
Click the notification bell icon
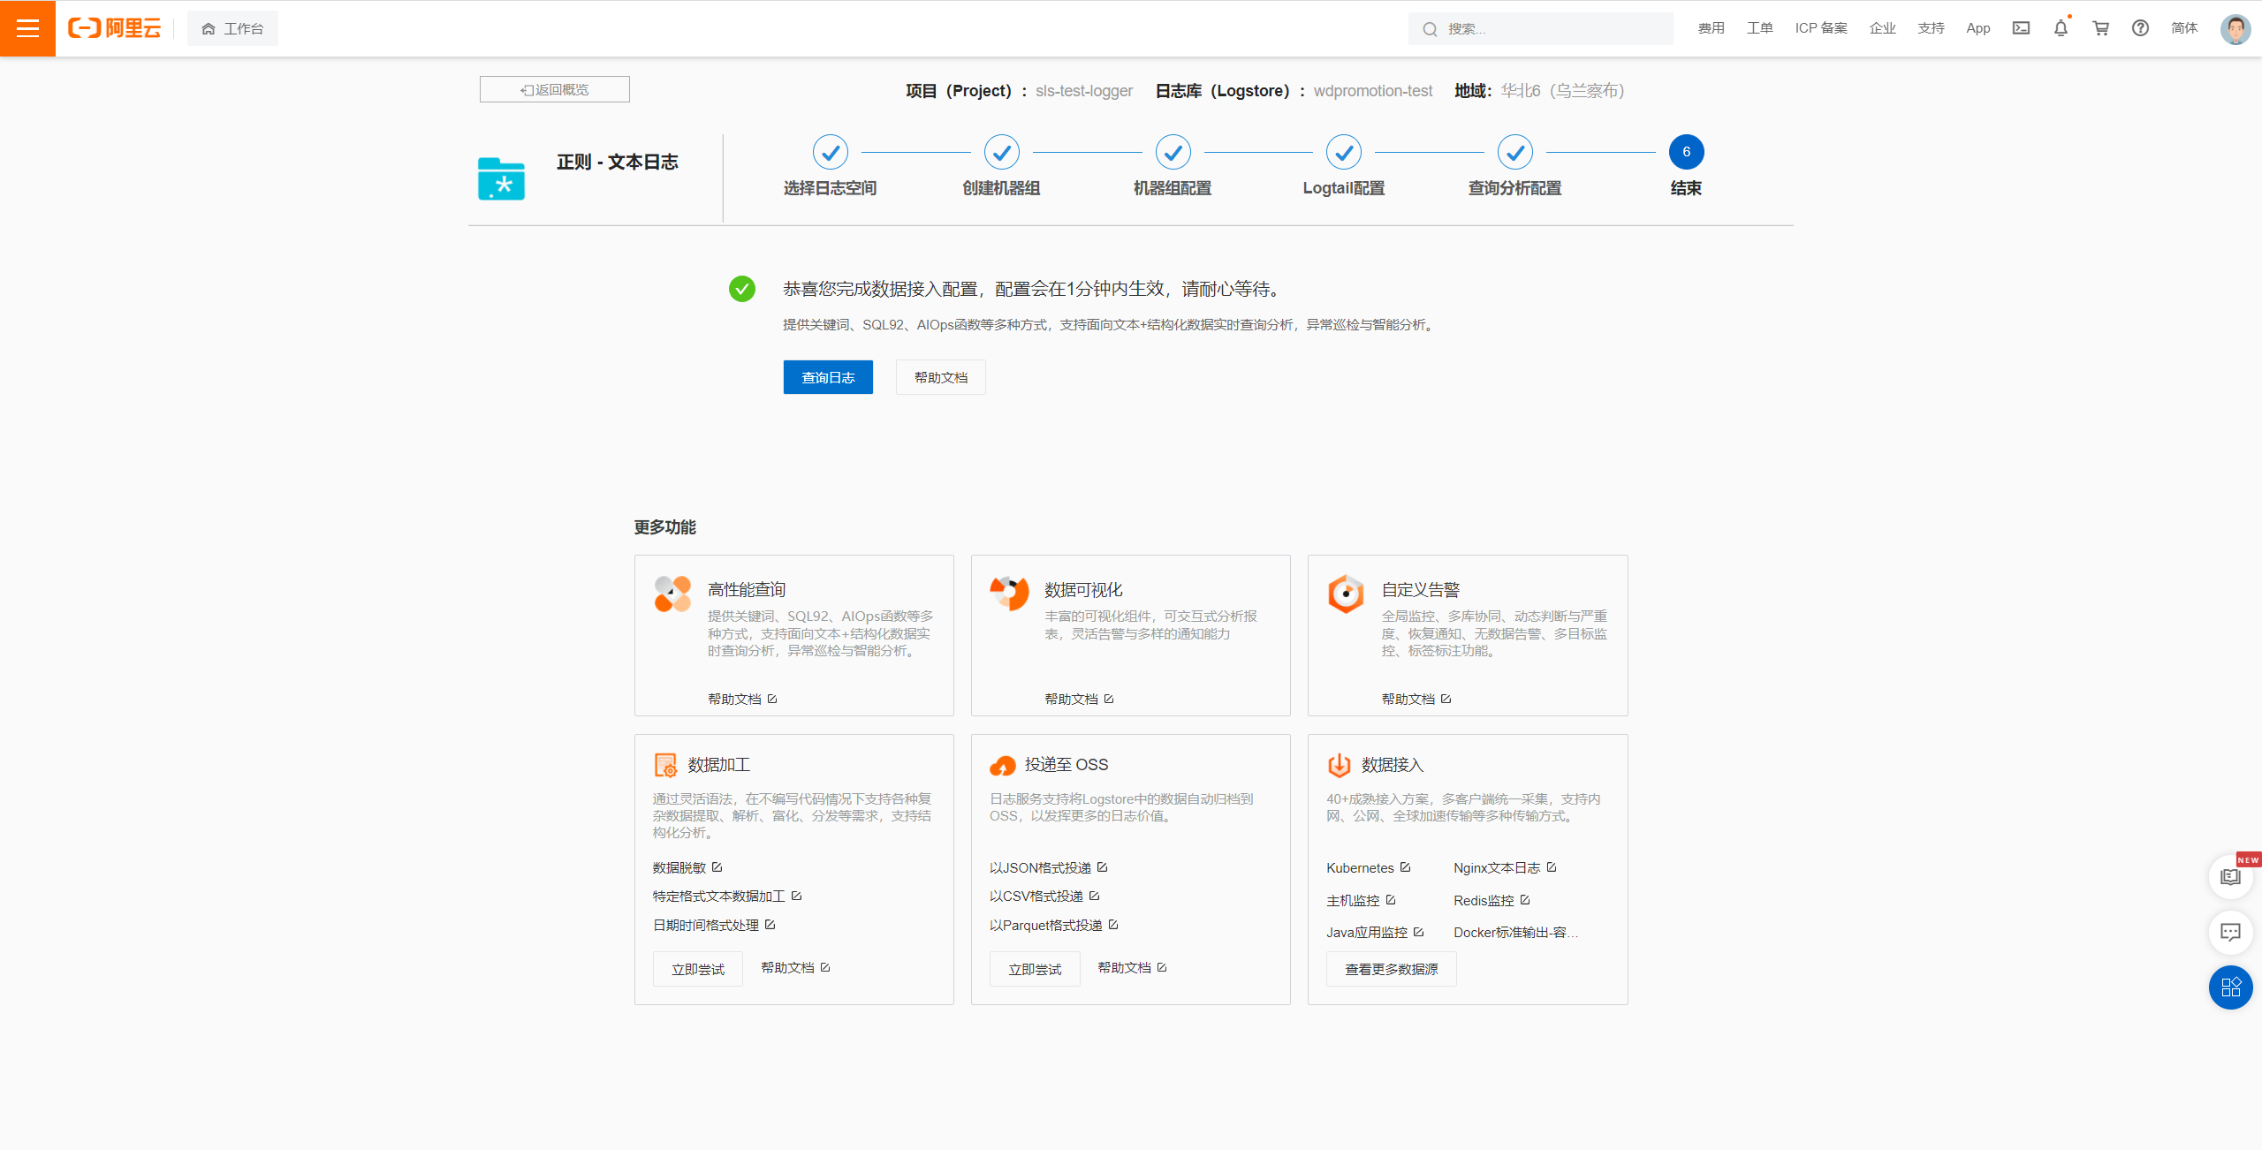[2061, 28]
